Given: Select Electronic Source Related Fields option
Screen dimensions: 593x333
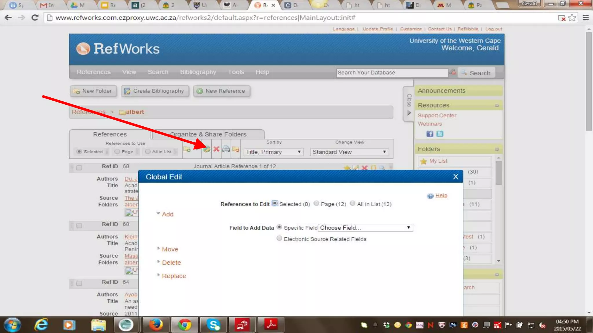Looking at the screenshot, I should [279, 238].
